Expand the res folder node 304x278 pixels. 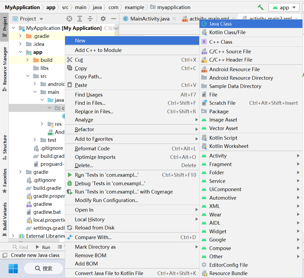[42, 124]
